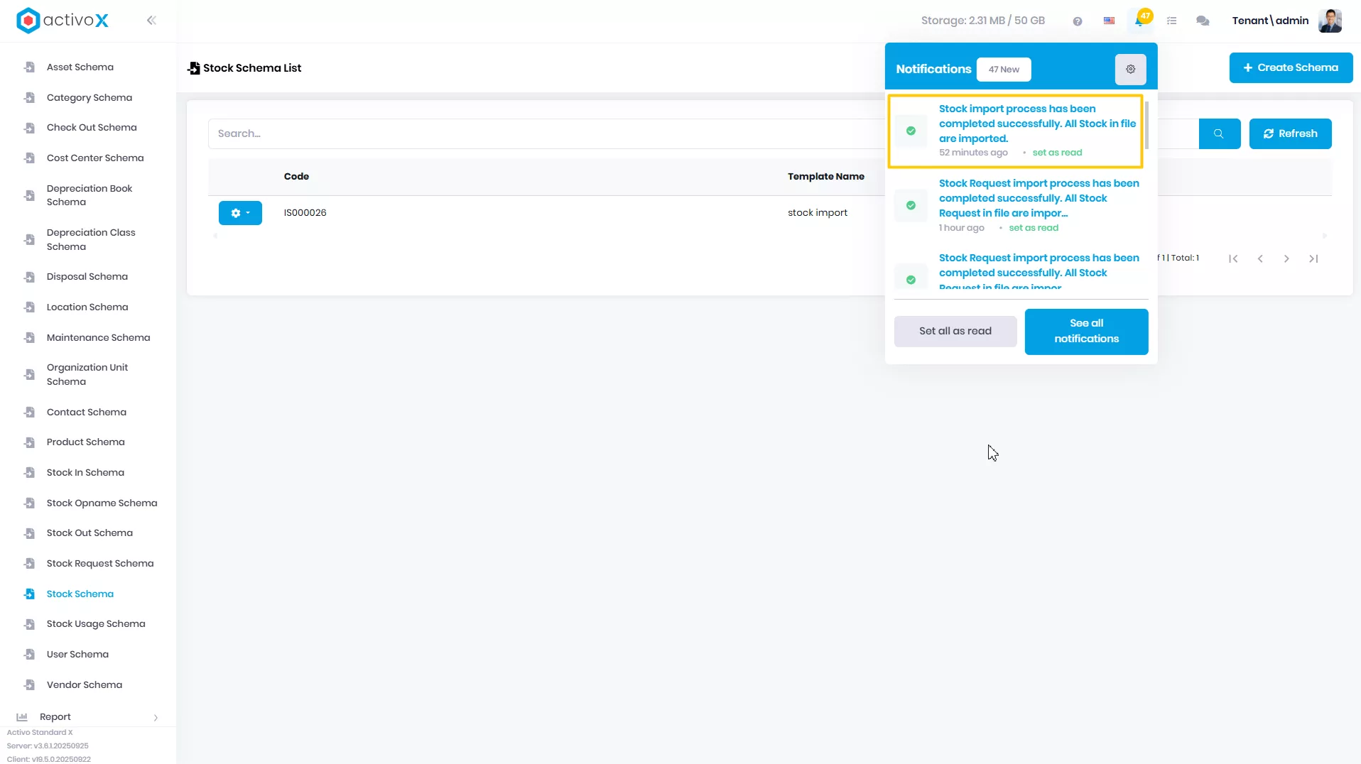Click the Product Schema sidebar icon
This screenshot has height=764, width=1361.
tap(29, 442)
